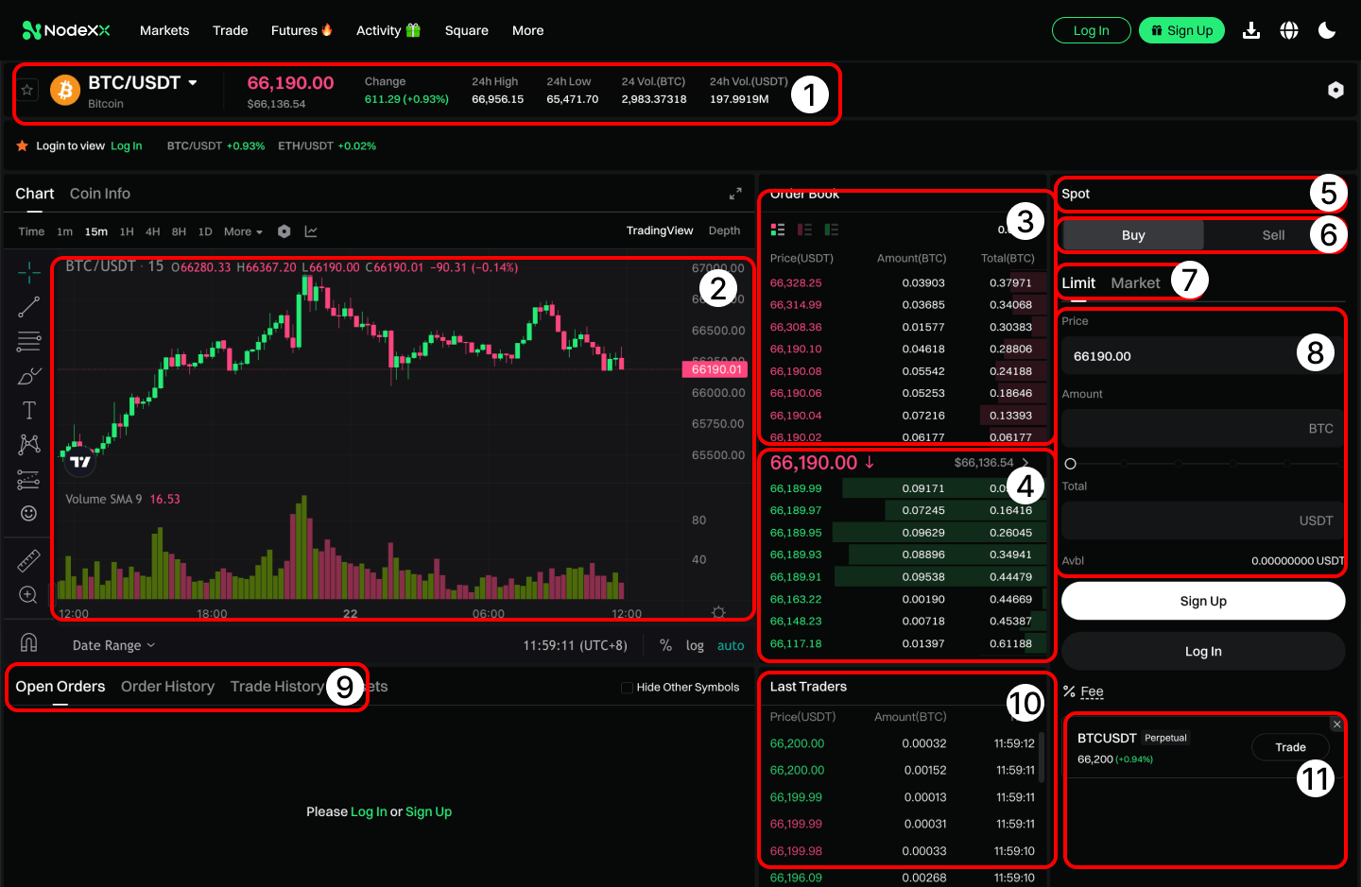
Task: Click the white Sign Up button in order panel
Action: tap(1203, 601)
